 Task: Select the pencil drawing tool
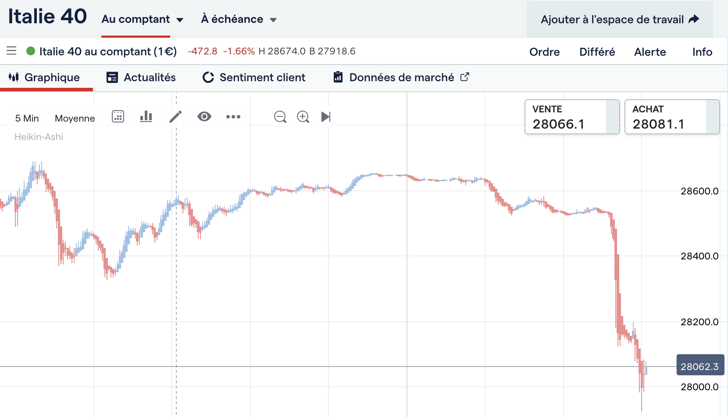pyautogui.click(x=175, y=117)
